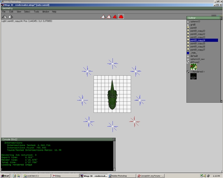Close the Outliner panel
223x178 pixels.
[x=221, y=18]
